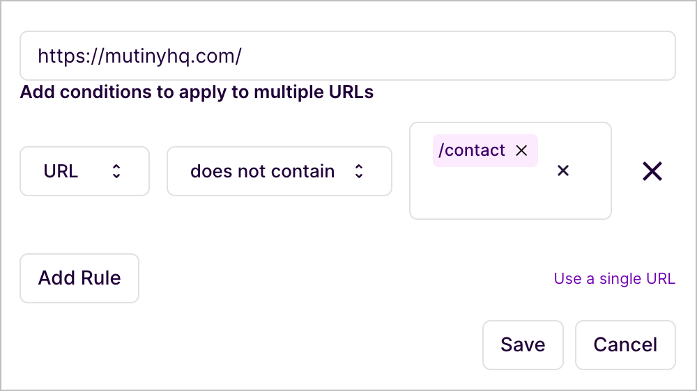This screenshot has width=697, height=391.
Task: Cancel the URL condition changes
Action: click(625, 344)
